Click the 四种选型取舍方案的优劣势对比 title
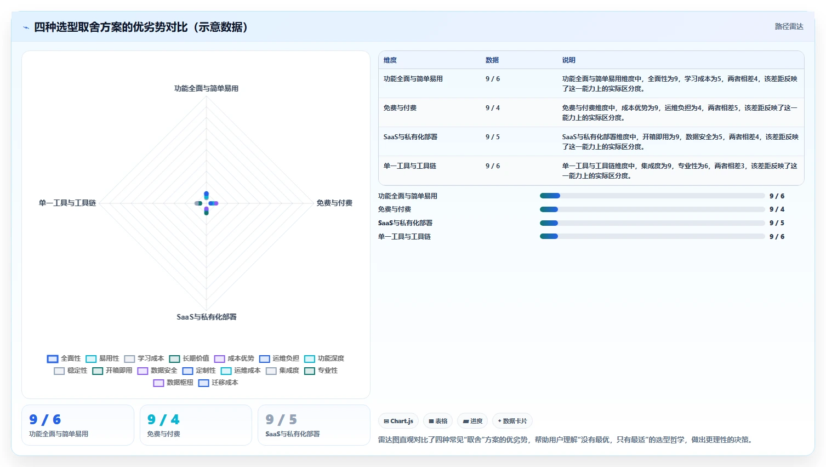 click(141, 27)
